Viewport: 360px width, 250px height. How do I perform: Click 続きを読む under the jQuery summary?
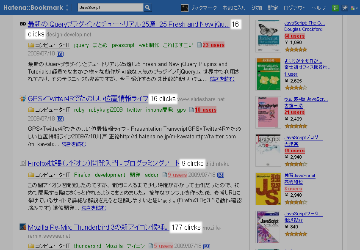(222, 79)
